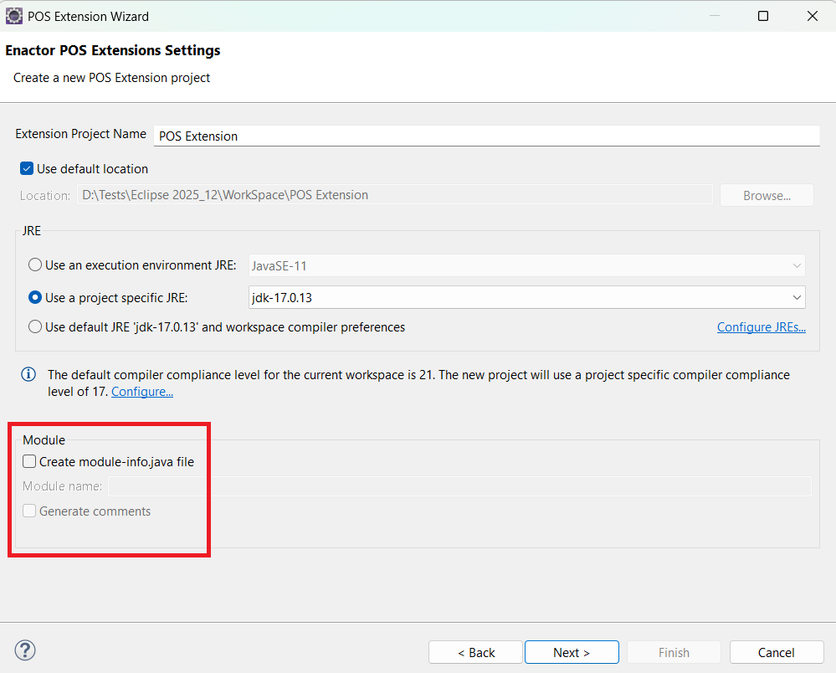
Task: Open the Configure JREs... link
Action: point(761,327)
